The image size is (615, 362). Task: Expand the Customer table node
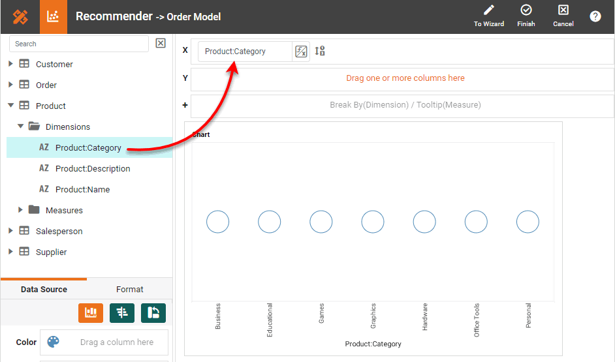10,64
